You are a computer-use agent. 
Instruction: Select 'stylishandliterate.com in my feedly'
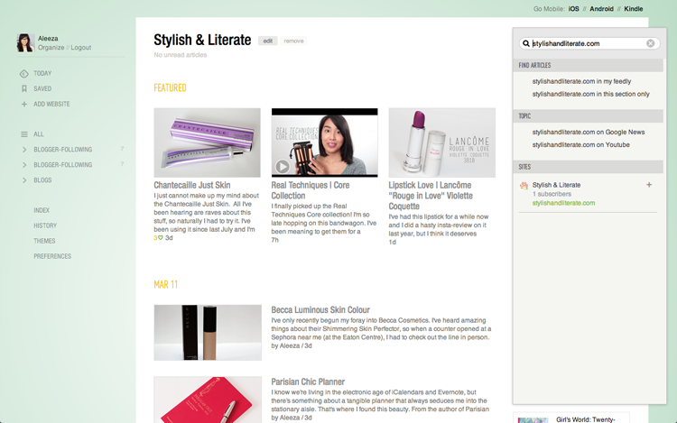coord(581,81)
